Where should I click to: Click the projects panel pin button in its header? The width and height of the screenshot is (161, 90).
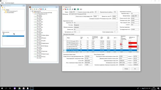24,5
